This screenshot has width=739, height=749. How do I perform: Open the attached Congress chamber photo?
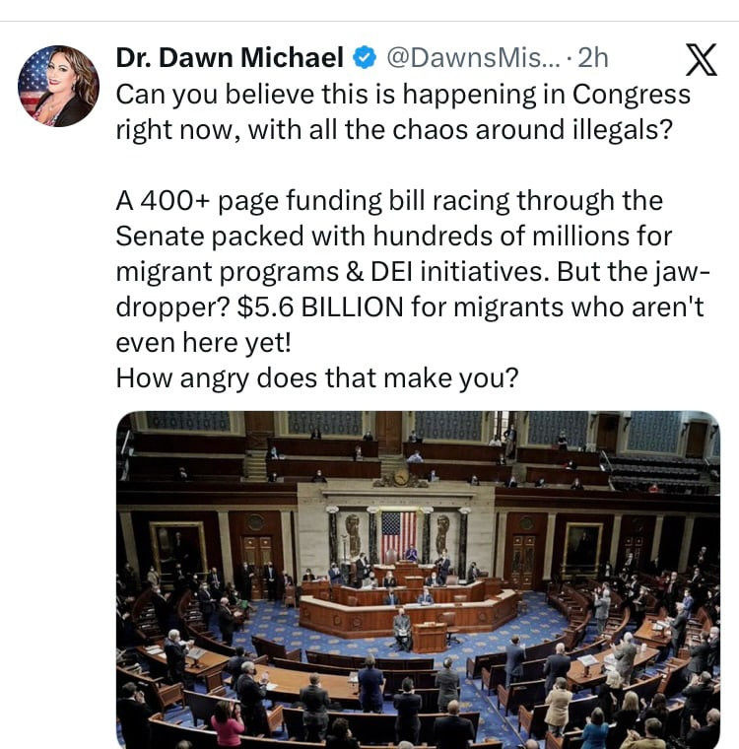pyautogui.click(x=418, y=579)
